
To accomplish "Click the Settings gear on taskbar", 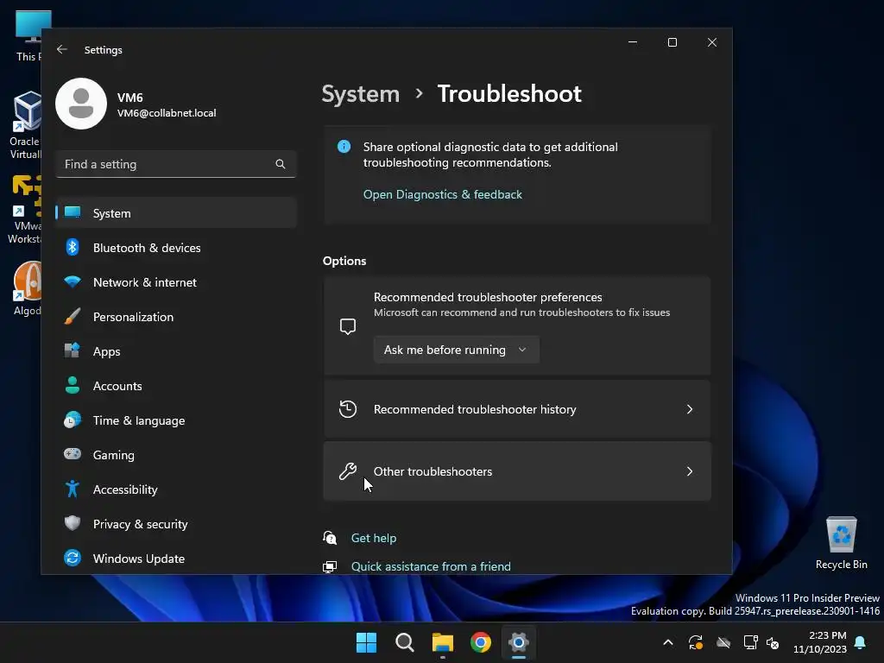I will click(519, 642).
